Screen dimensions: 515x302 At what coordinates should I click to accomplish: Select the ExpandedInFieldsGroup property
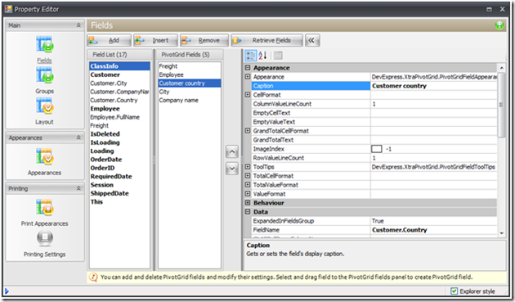(311, 221)
